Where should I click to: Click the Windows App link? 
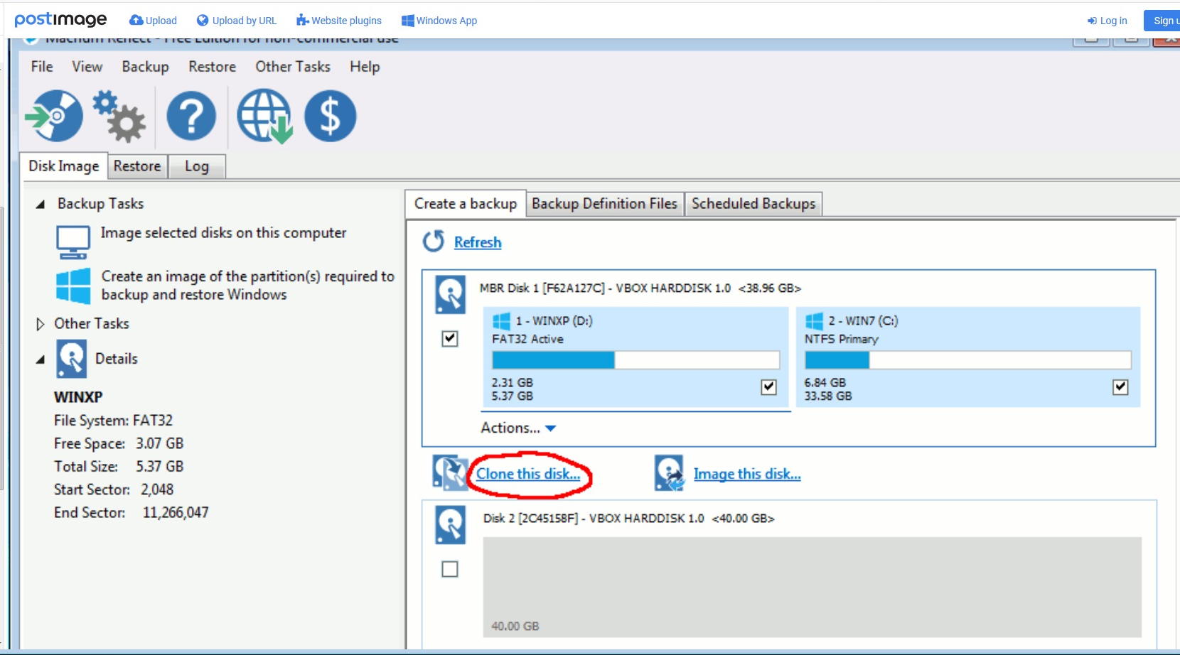coord(439,21)
